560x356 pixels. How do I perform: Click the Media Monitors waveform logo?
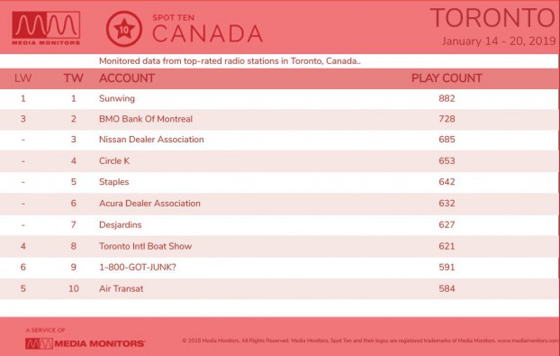46,28
